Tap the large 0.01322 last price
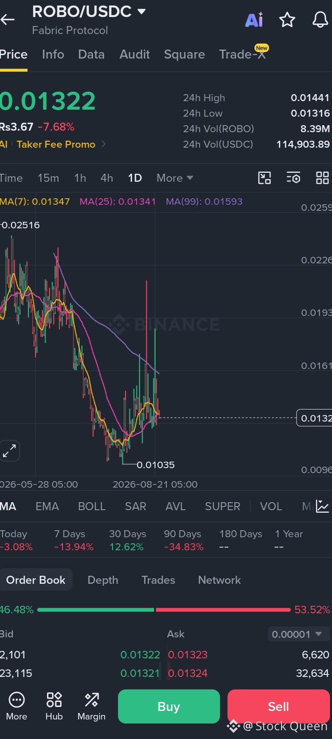Screen dimensions: 332x739 click(47, 101)
